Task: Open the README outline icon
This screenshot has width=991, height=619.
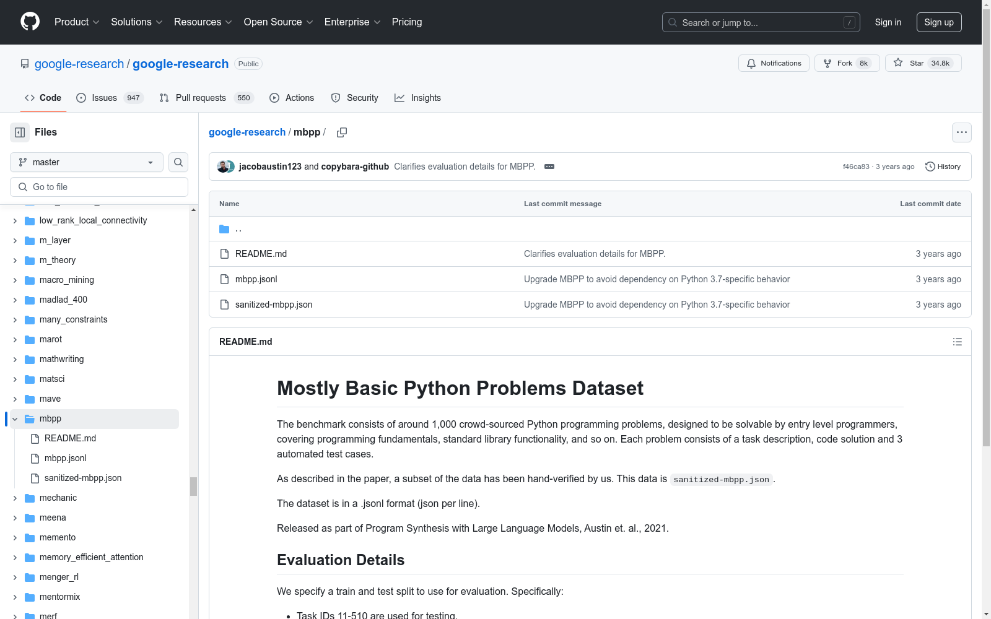Action: point(957,342)
